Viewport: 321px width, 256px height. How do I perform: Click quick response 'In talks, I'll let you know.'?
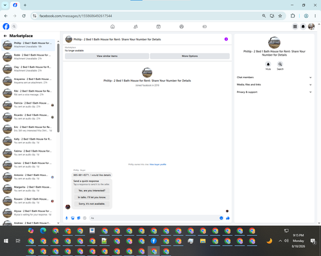coord(92,197)
